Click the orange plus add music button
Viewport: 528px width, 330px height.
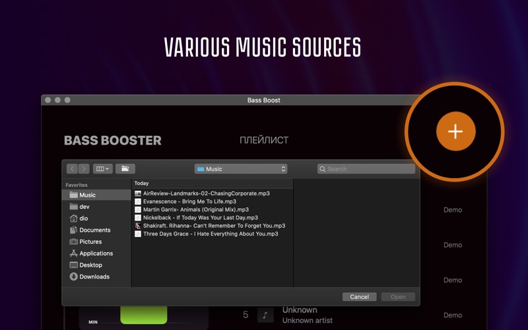pos(455,131)
